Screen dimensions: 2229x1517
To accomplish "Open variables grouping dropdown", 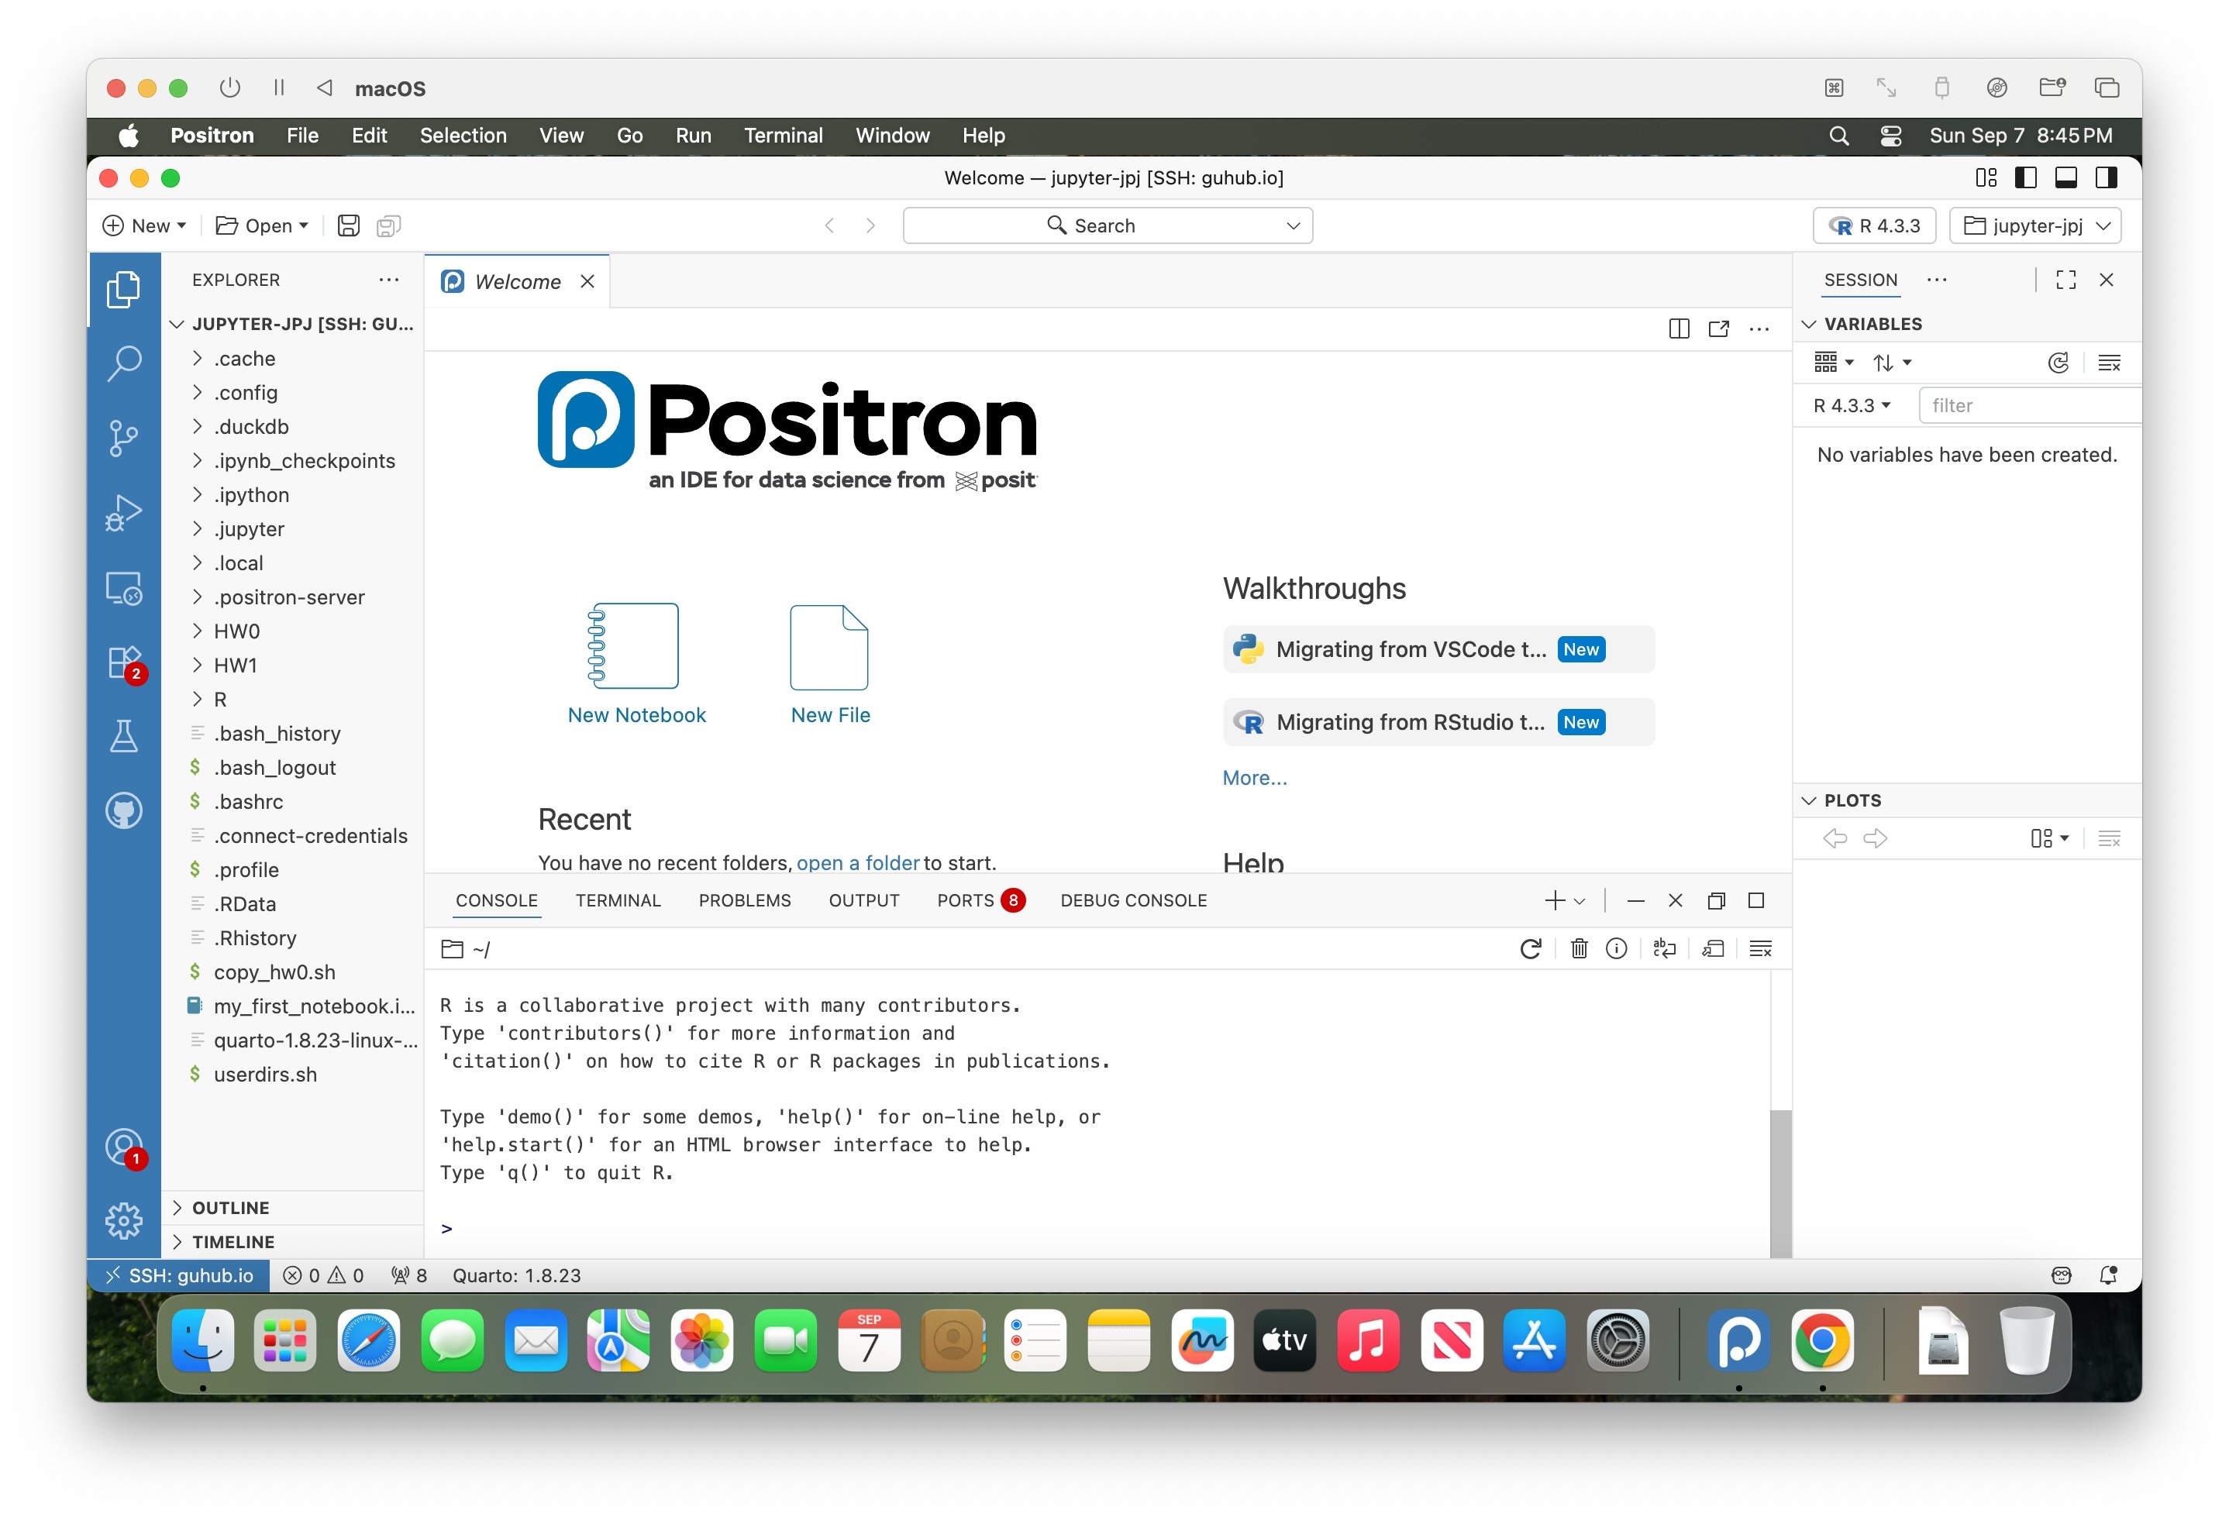I will tap(1833, 363).
